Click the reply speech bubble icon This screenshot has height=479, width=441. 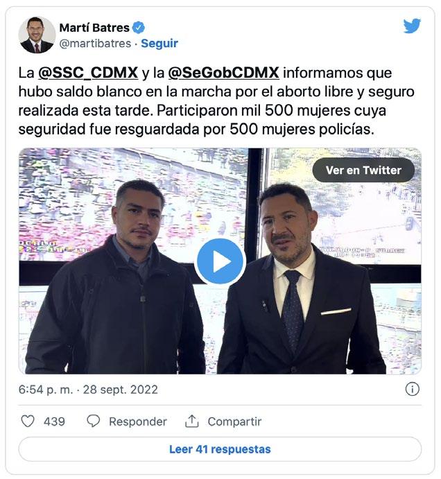[93, 421]
